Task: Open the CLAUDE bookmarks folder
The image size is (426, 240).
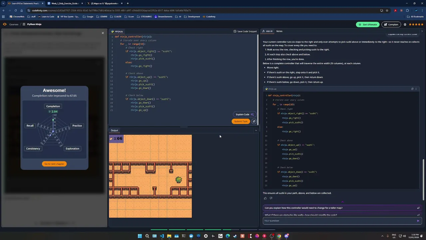Action: [115, 17]
